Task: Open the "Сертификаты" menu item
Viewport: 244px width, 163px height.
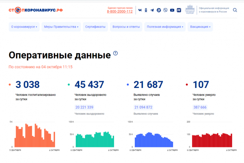Action: [x=95, y=27]
